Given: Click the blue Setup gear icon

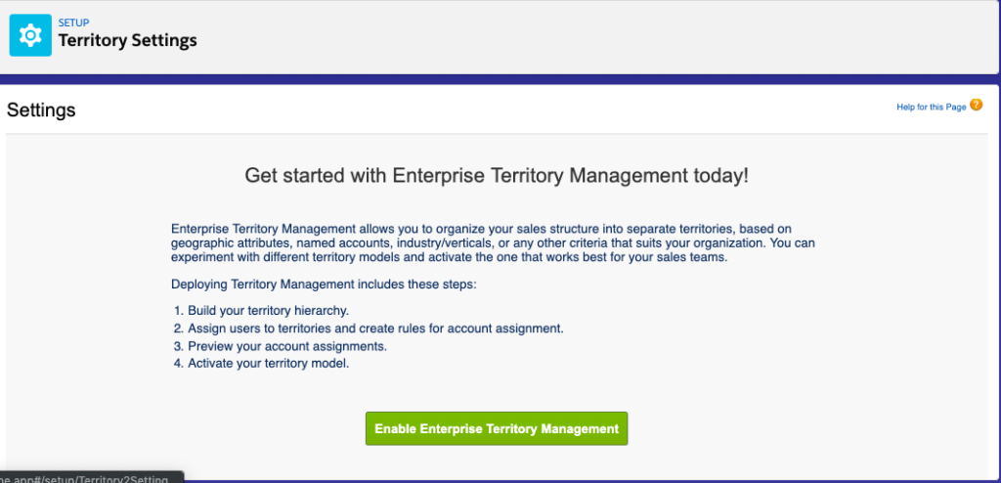Looking at the screenshot, I should click(30, 35).
